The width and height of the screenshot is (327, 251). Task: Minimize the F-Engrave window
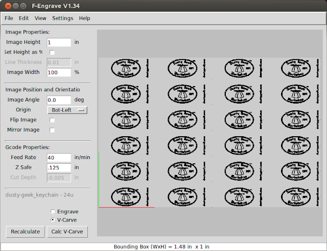16,6
